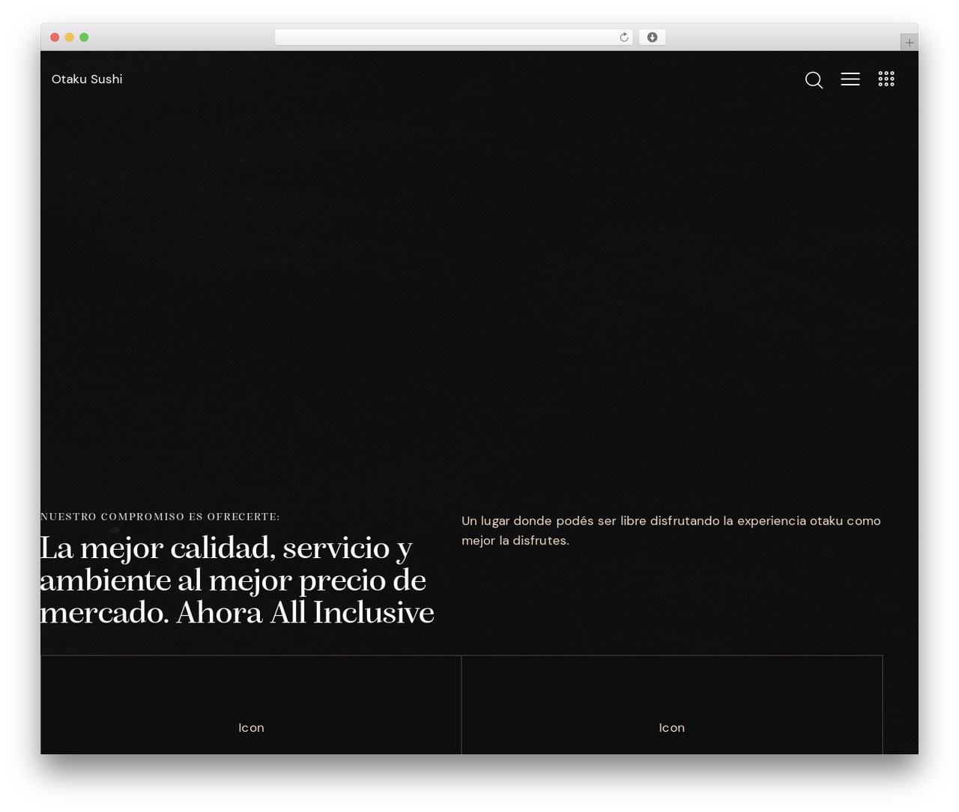Open the hamburger menu icon
The width and height of the screenshot is (959, 812).
coord(850,79)
